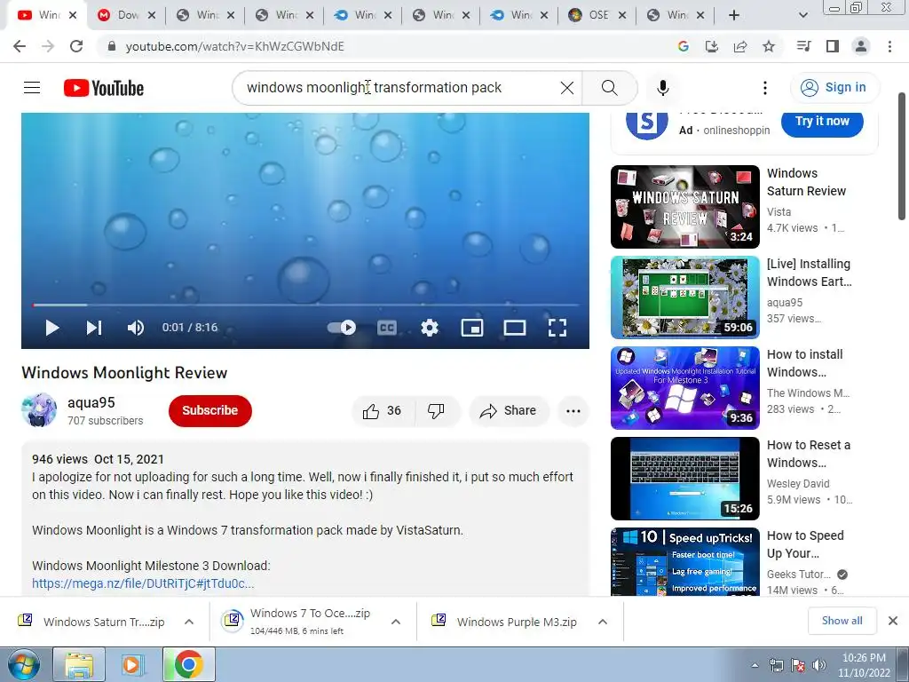Viewport: 909px width, 682px height.
Task: Click the install/download page icon
Action: pyautogui.click(x=711, y=46)
